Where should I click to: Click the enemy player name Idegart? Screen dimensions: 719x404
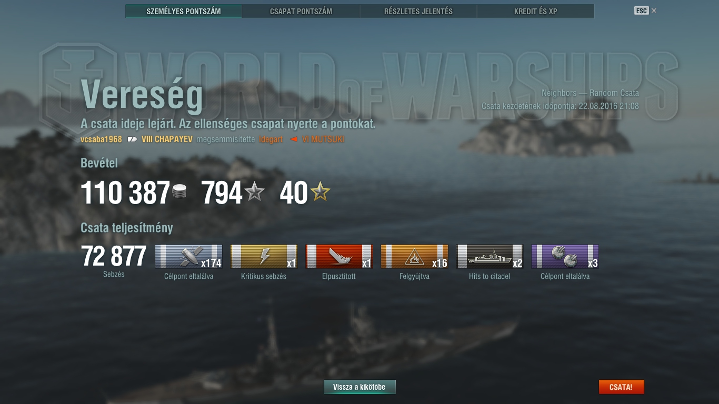click(x=271, y=139)
